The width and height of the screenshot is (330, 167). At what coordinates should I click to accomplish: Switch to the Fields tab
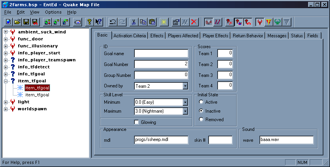(x=313, y=36)
